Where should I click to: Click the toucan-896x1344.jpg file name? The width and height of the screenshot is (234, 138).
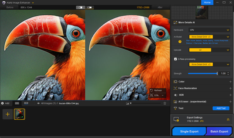click(x=69, y=103)
